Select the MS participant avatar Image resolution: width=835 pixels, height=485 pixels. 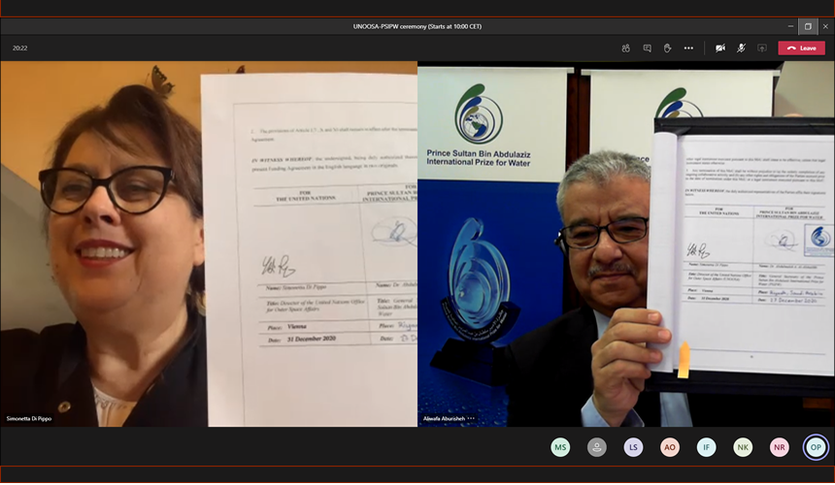pyautogui.click(x=560, y=447)
